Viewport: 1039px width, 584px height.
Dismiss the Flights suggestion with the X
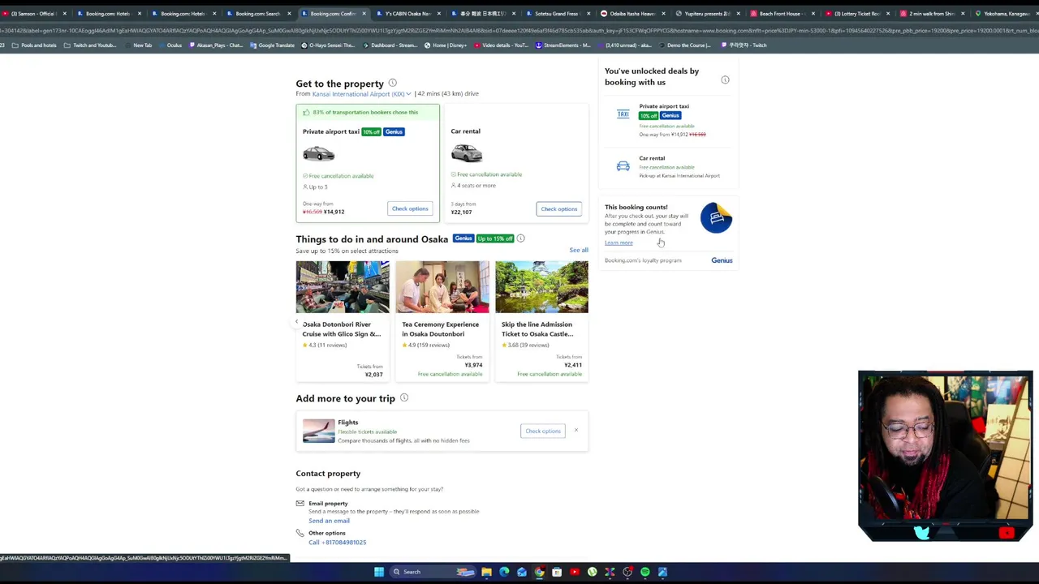(576, 430)
